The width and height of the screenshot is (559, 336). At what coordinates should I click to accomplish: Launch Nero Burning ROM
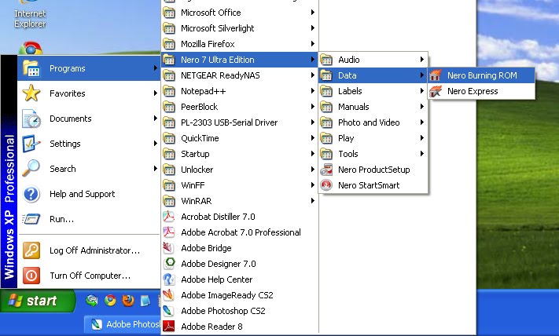click(482, 75)
